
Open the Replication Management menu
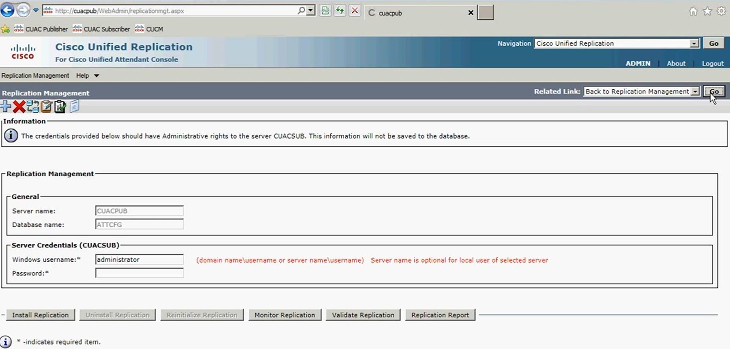[35, 75]
